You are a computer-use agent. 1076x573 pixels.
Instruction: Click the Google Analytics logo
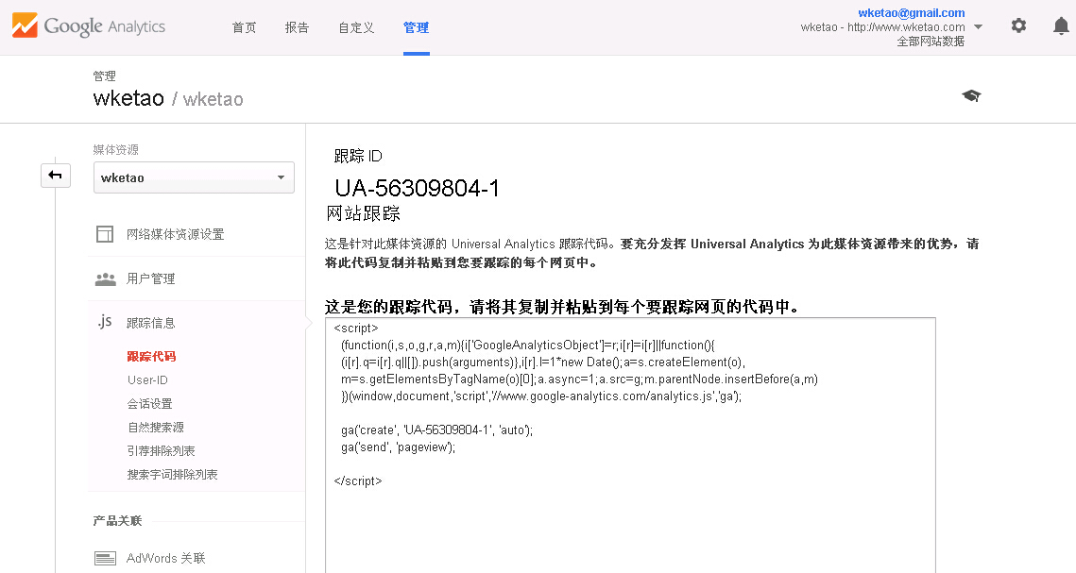point(89,26)
